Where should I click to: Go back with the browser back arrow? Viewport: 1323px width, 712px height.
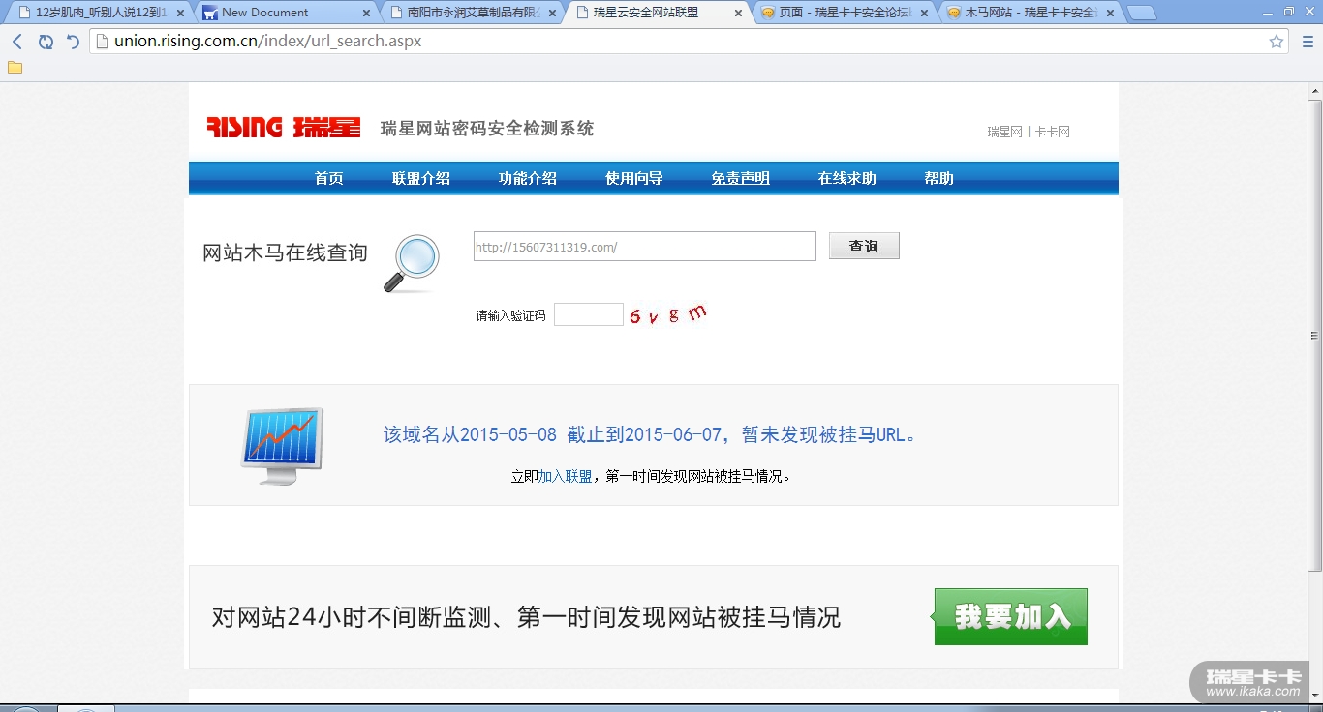17,42
